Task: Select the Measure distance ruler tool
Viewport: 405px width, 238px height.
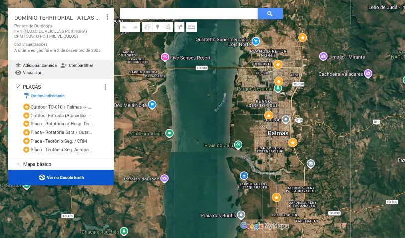Action: (x=191, y=27)
